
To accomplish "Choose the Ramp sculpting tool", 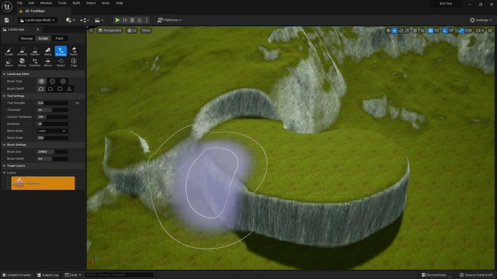I will tap(48, 51).
